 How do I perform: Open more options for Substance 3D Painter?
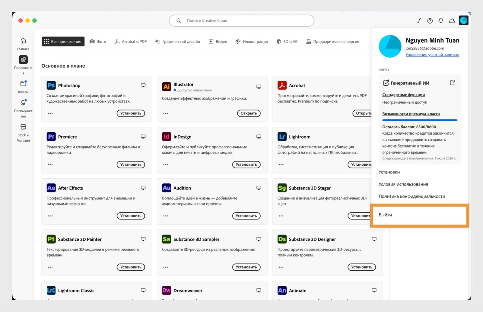pos(50,267)
